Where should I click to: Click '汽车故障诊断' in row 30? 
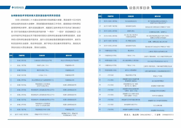158,105
